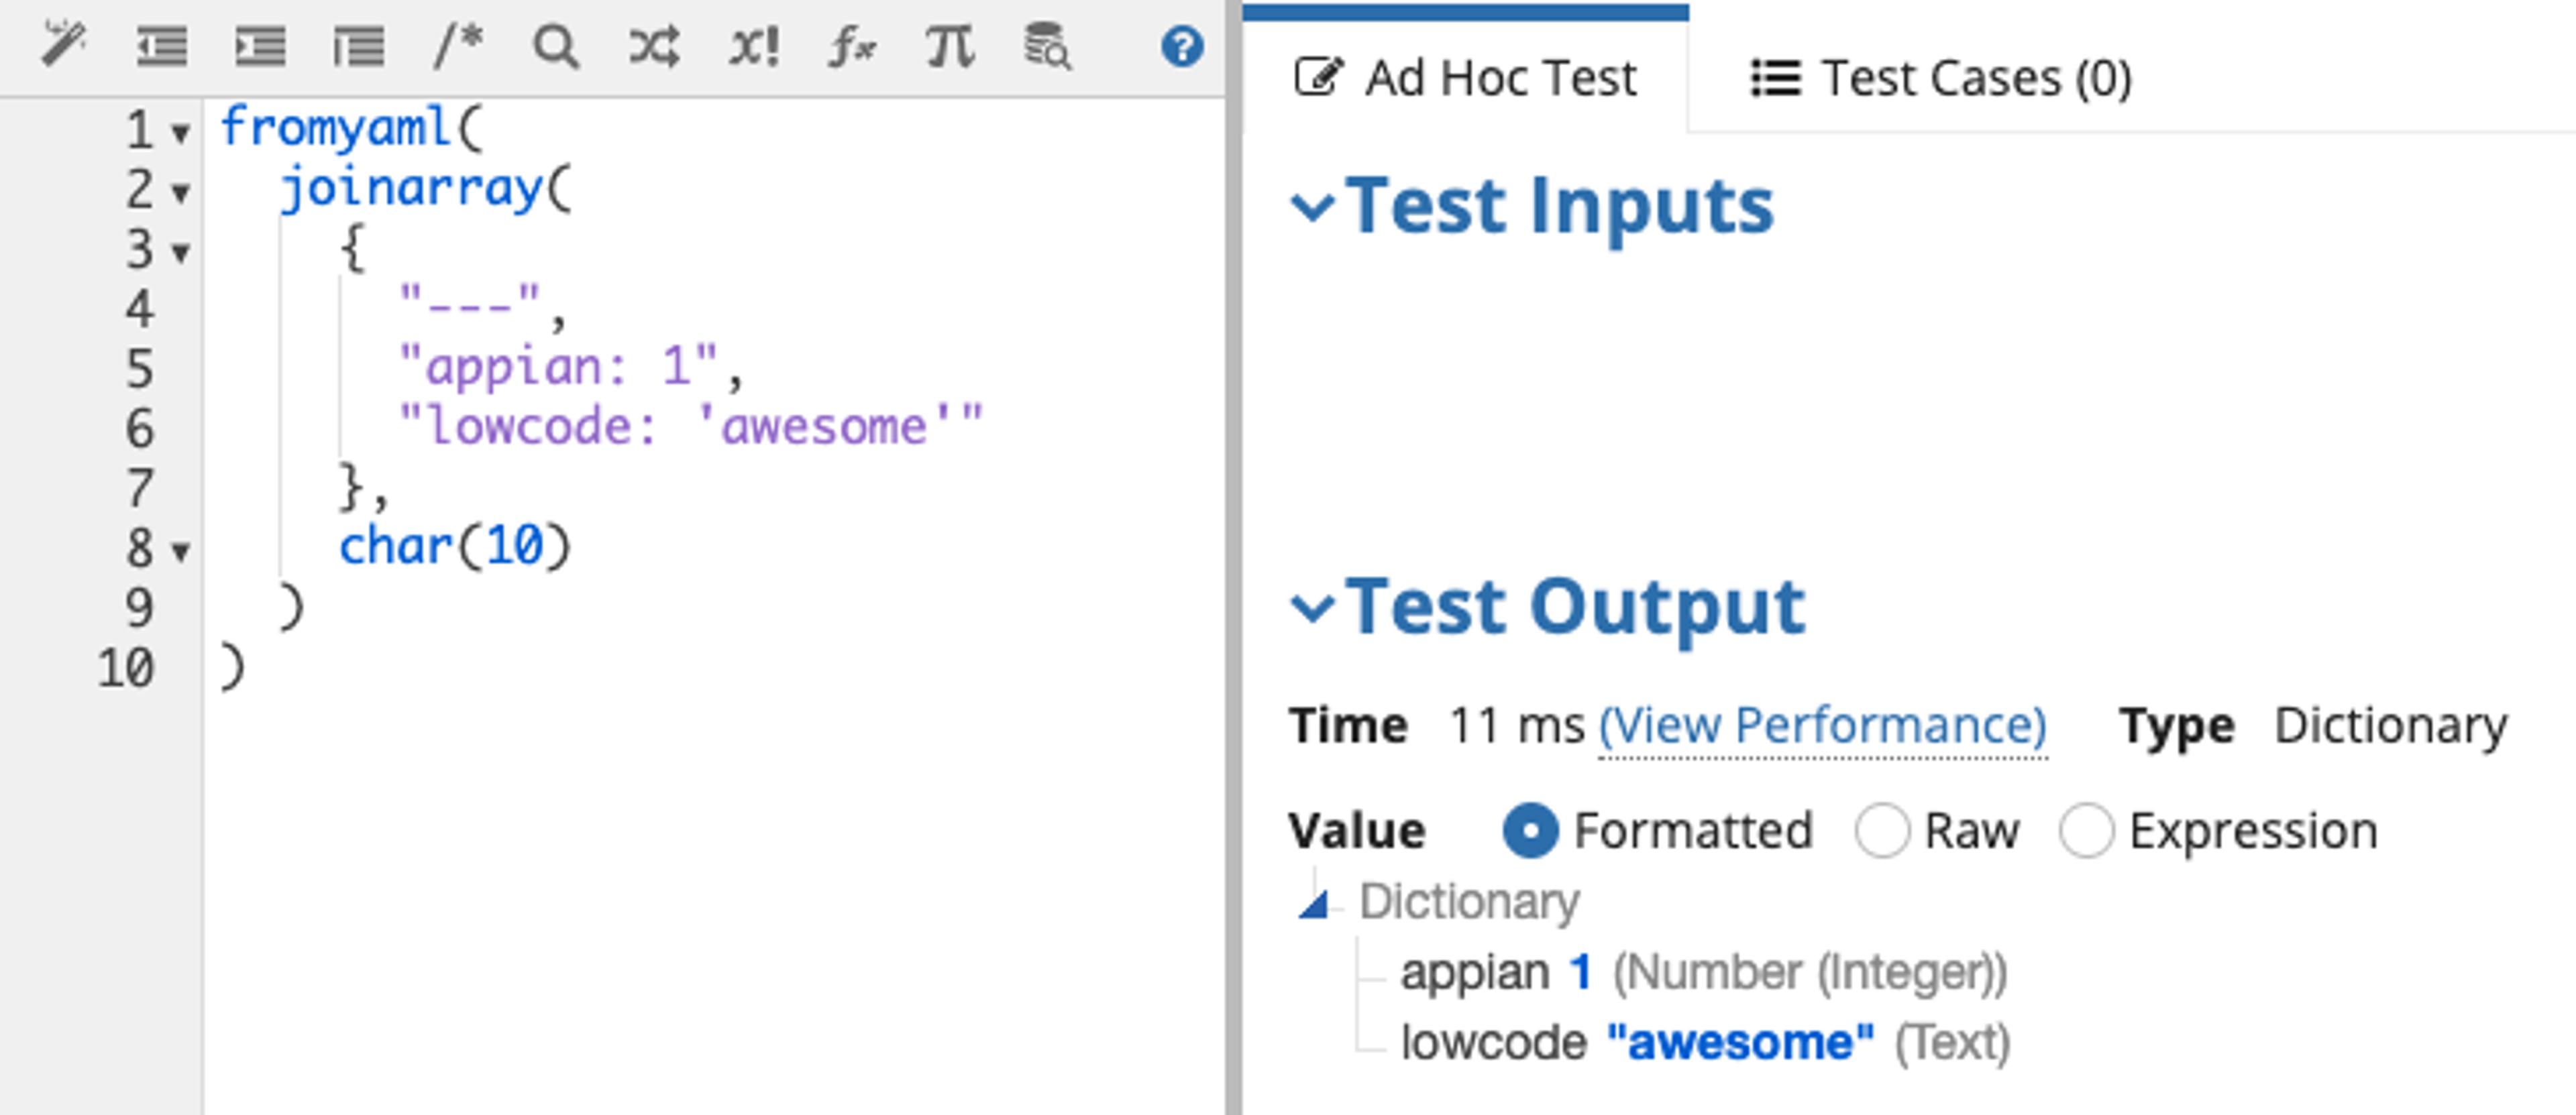
Task: Select the Expression value radio button
Action: 2086,830
